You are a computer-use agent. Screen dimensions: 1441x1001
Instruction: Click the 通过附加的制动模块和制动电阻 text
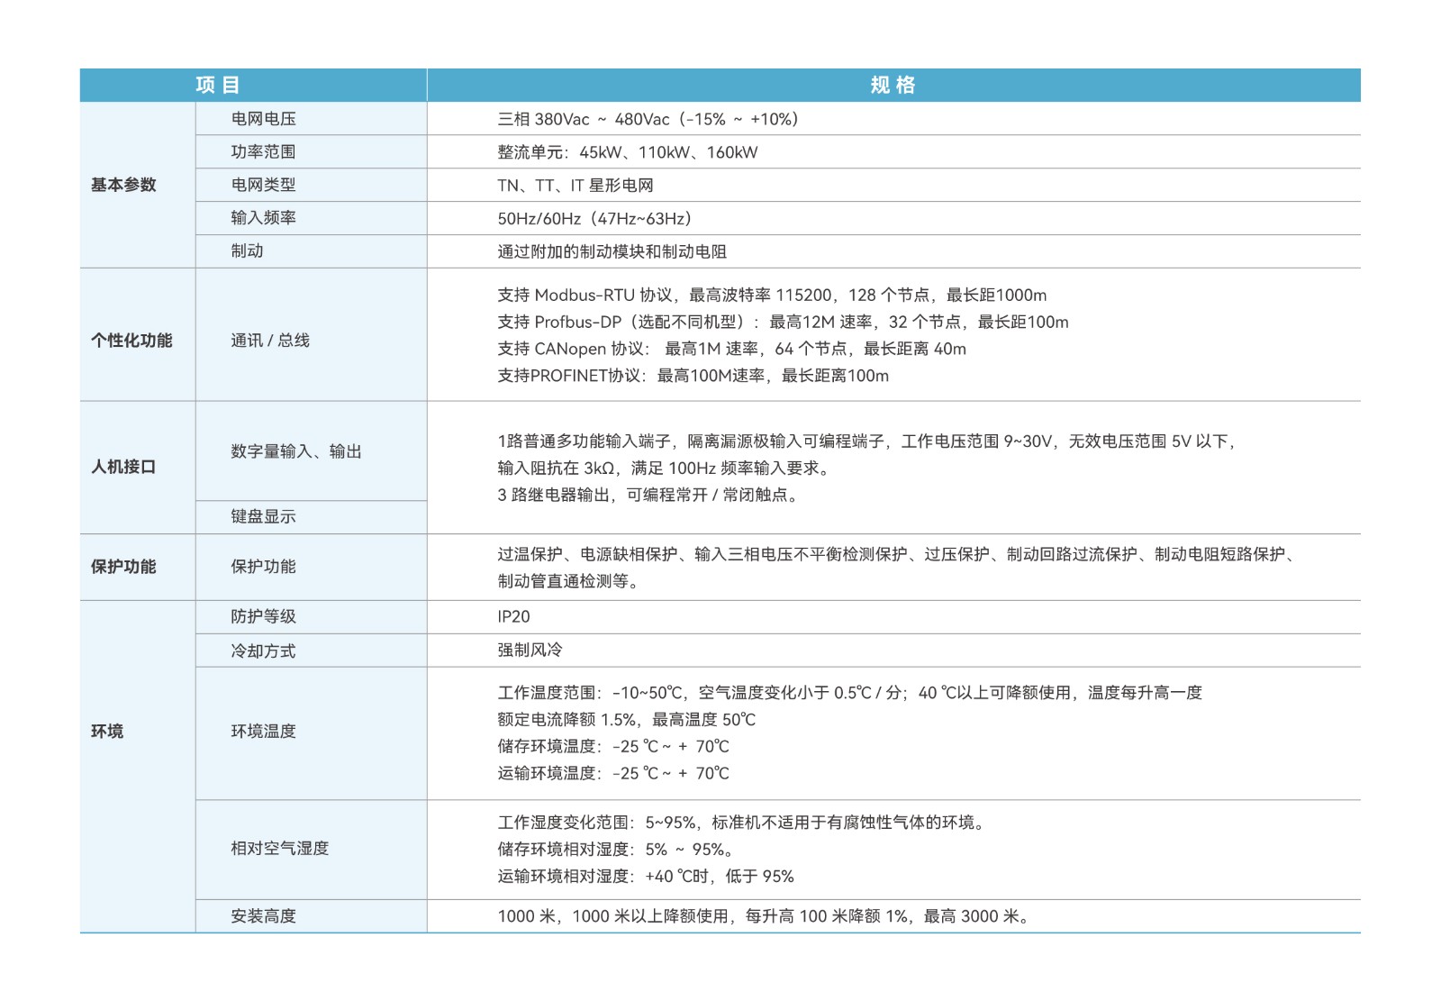(x=612, y=251)
